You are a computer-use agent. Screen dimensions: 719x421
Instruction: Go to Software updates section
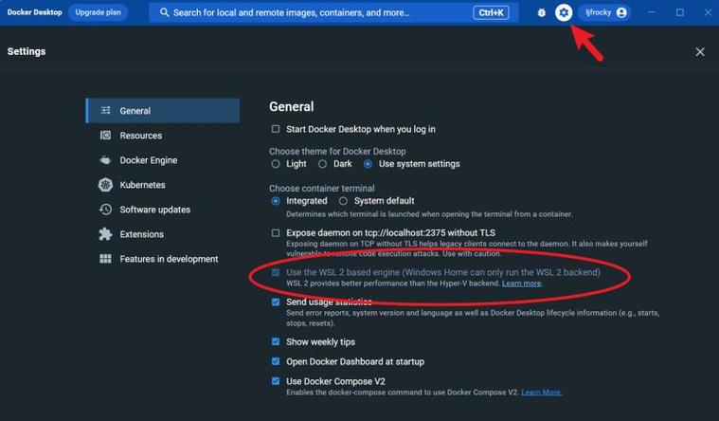tap(162, 210)
